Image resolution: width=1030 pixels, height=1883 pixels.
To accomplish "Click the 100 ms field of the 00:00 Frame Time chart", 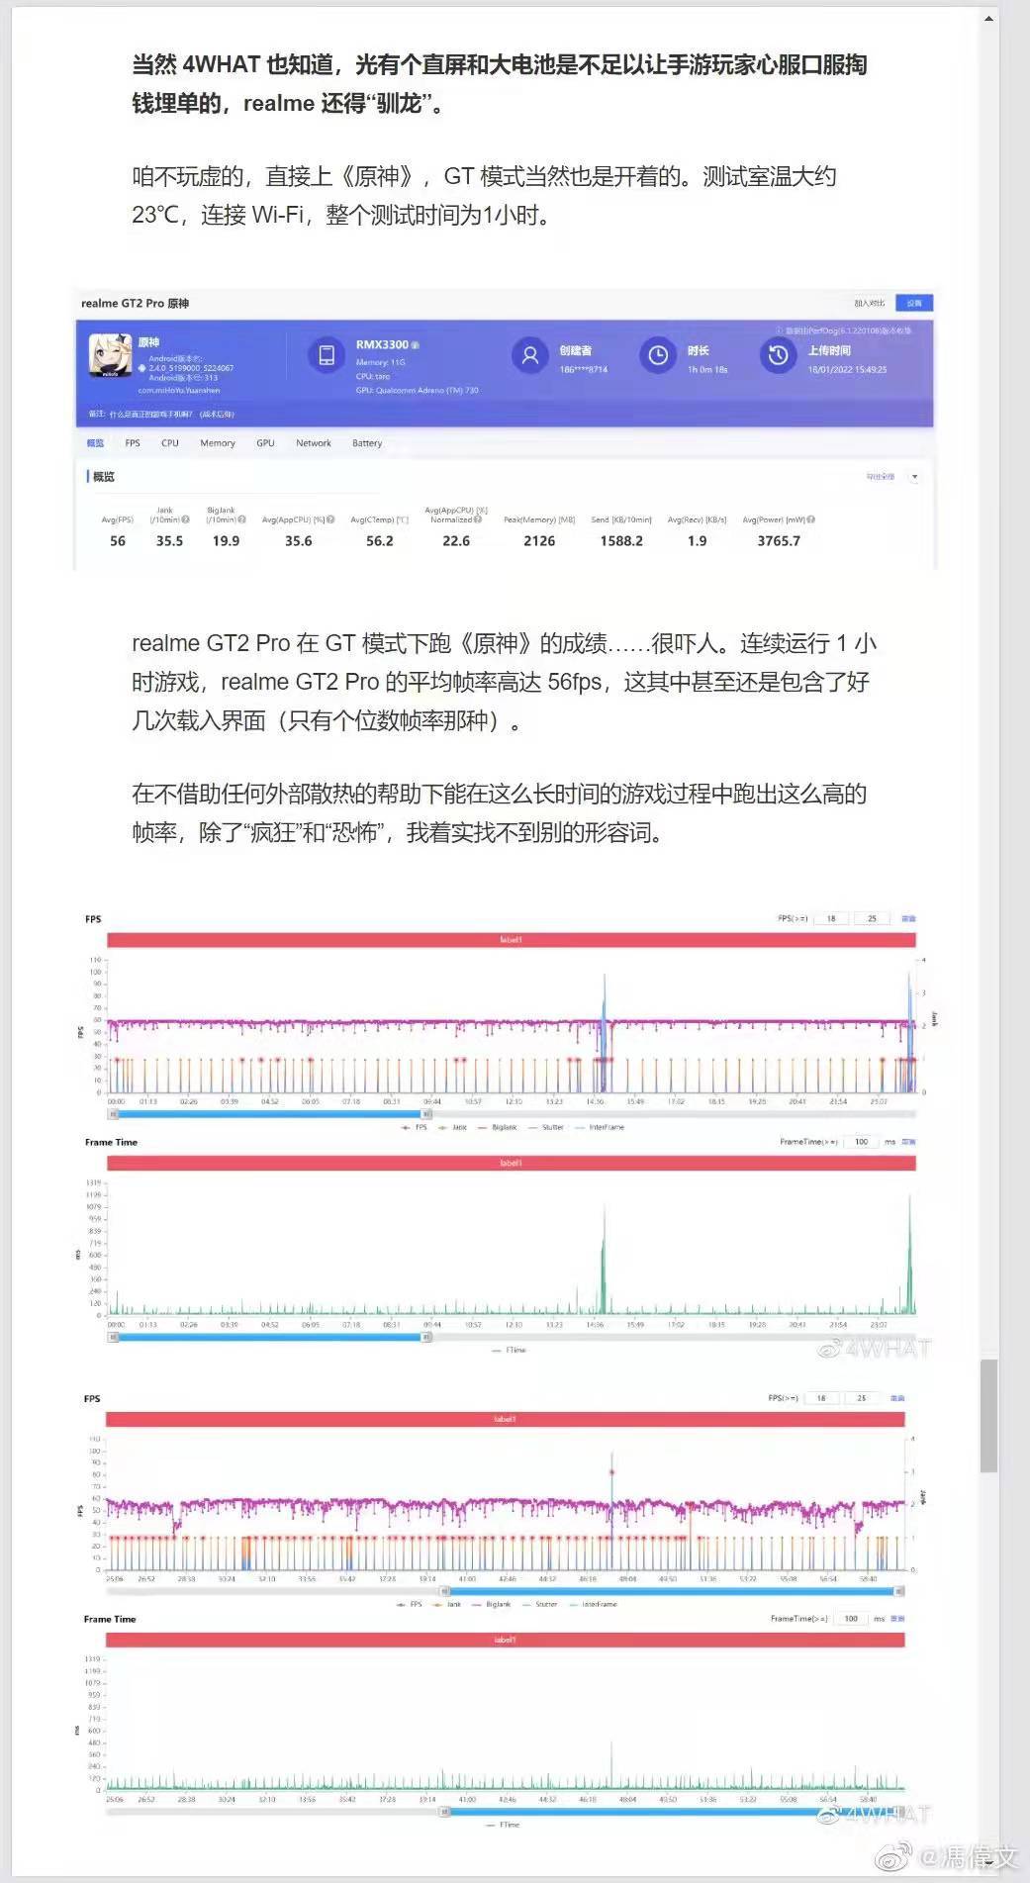I will tap(861, 1142).
